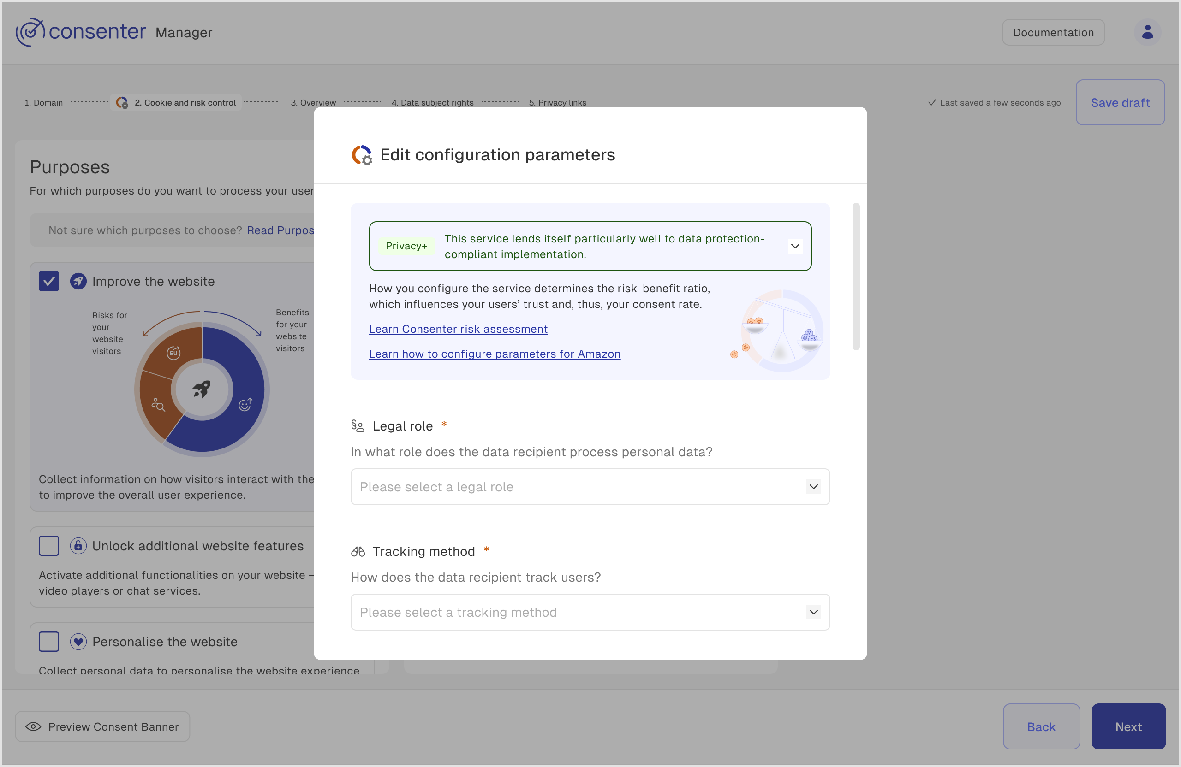The width and height of the screenshot is (1181, 767).
Task: Click the rocket icon beside Improve the website
Action: (78, 281)
